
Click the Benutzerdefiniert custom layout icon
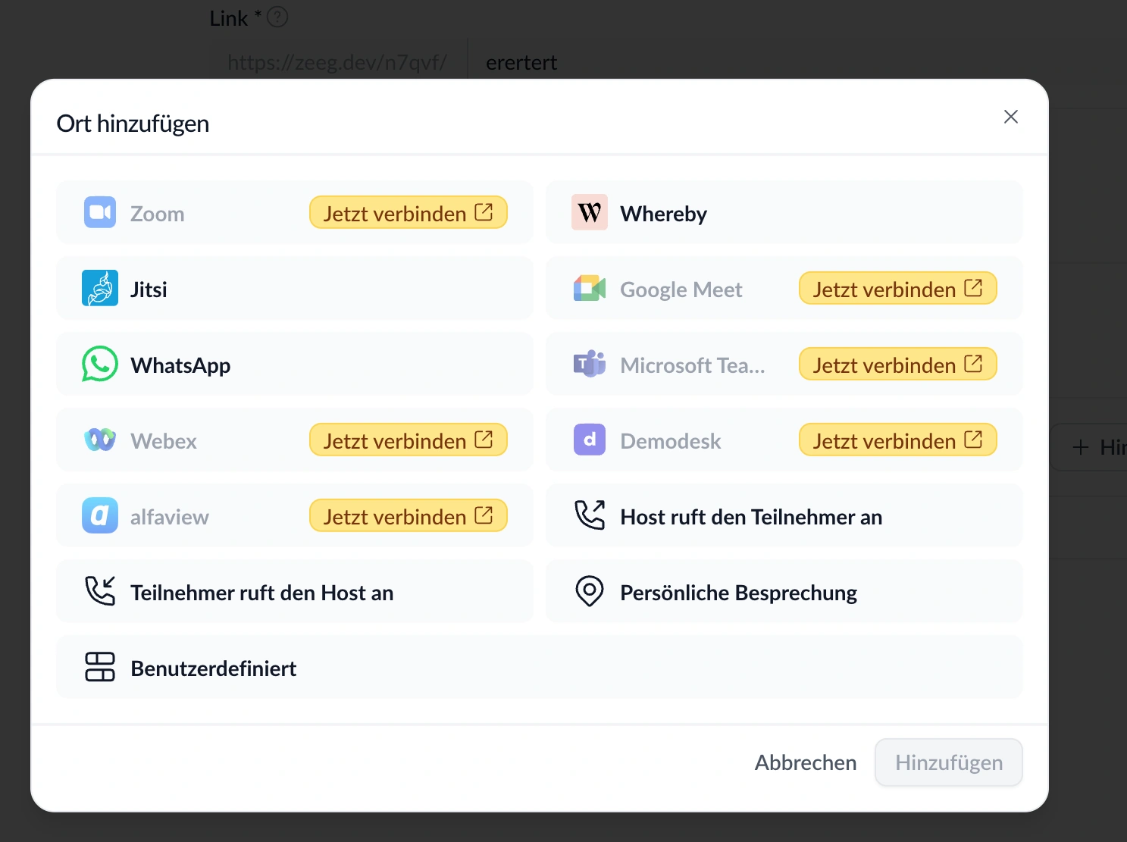click(100, 668)
